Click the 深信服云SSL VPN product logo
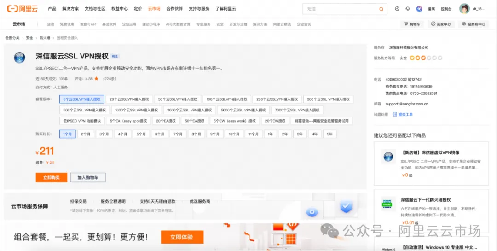Viewport: 497px width, 251px height. coord(19,58)
